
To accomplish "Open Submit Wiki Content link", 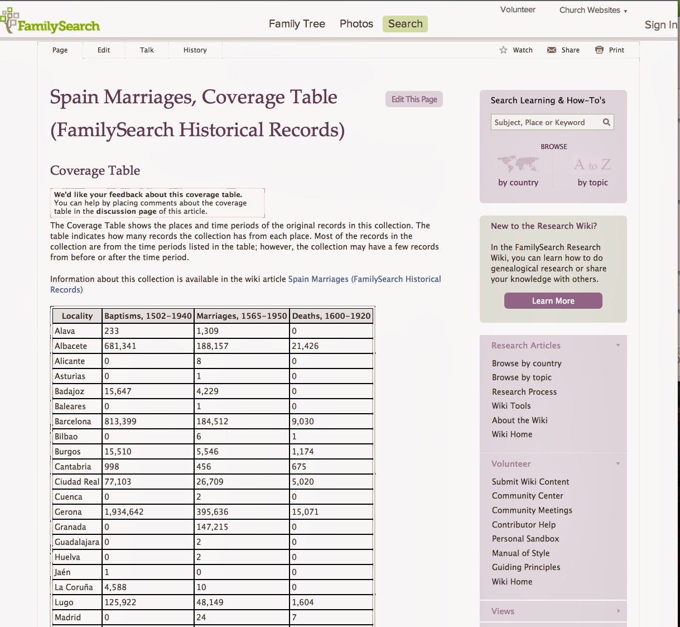I will coord(531,482).
